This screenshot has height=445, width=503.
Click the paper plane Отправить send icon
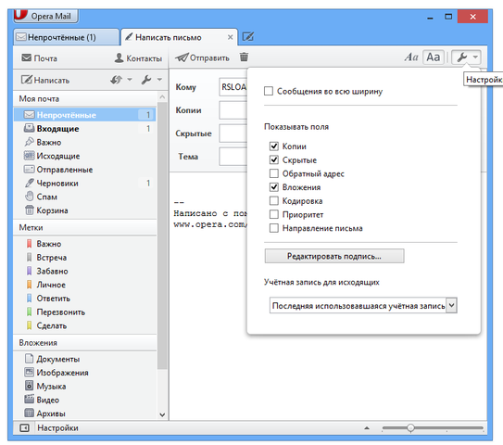182,57
